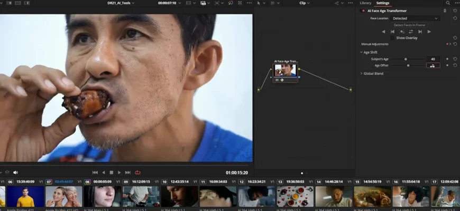Open the node editor three-dot options menu
This screenshot has height=211, width=460.
351,3
